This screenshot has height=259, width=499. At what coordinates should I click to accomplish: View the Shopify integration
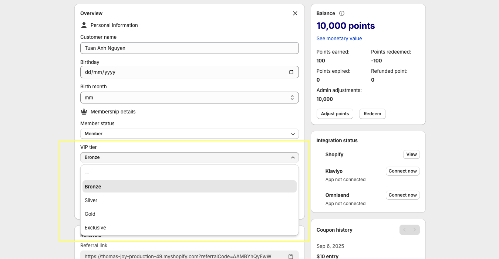click(x=411, y=154)
